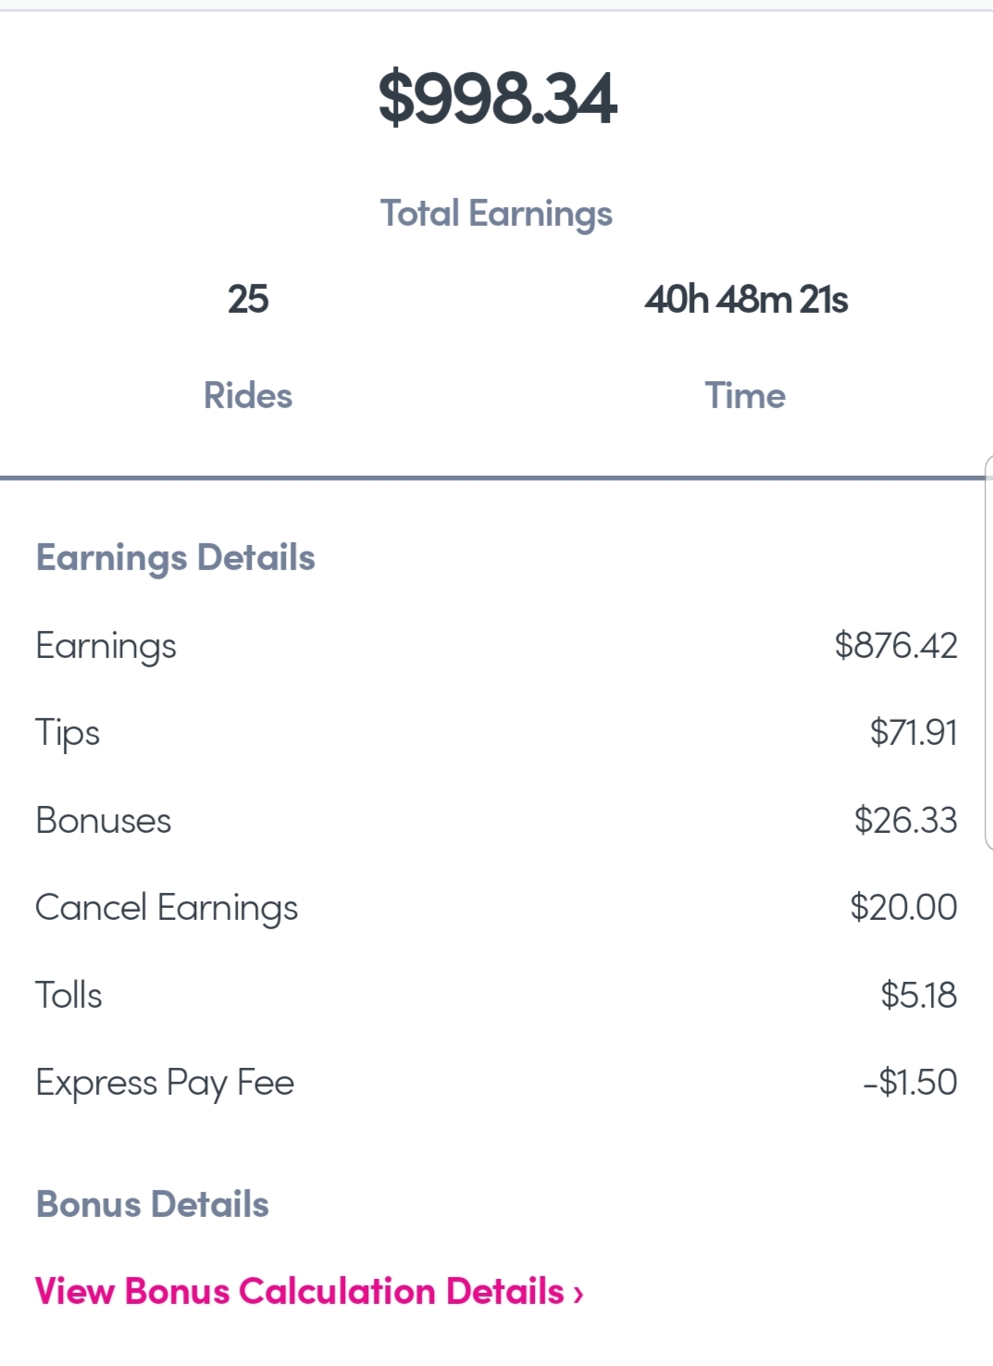The height and width of the screenshot is (1366, 993).
Task: Tap the 40h 48m 21s time value
Action: tap(746, 300)
